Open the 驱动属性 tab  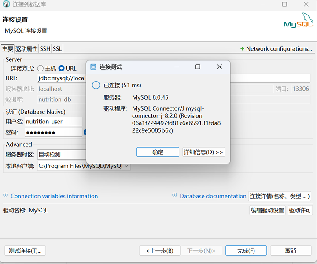[x=26, y=49]
